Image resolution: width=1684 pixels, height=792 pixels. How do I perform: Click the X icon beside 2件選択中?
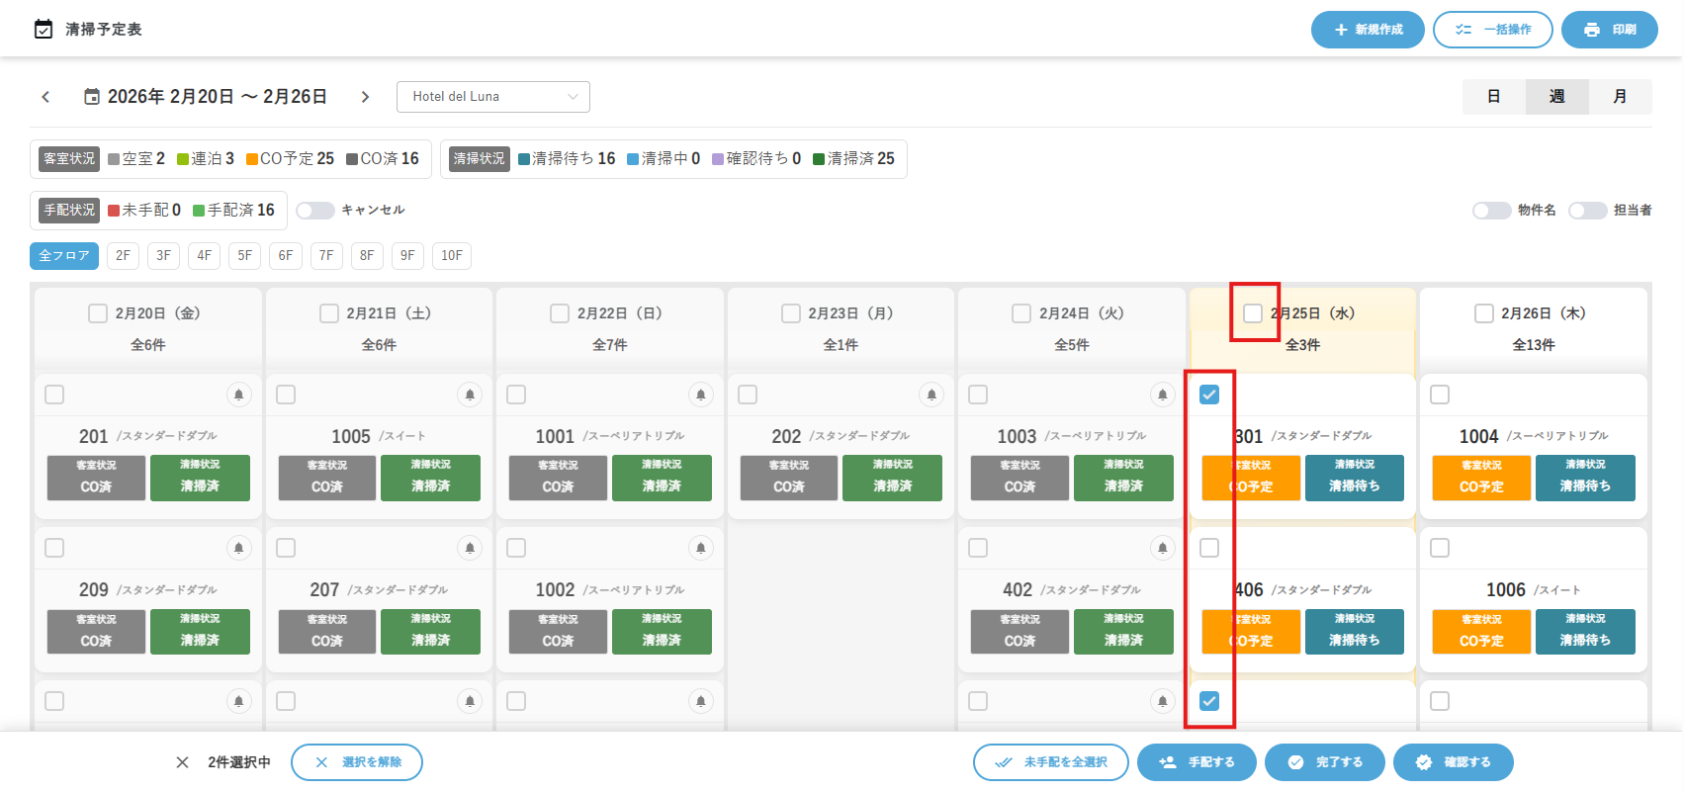182,762
